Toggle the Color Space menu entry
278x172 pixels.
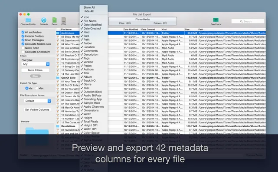[93, 133]
